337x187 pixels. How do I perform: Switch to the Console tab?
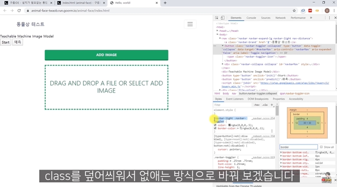[251, 18]
